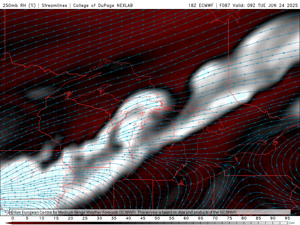Click the '50' color scale label
The image size is (300, 225).
[x=157, y=218]
